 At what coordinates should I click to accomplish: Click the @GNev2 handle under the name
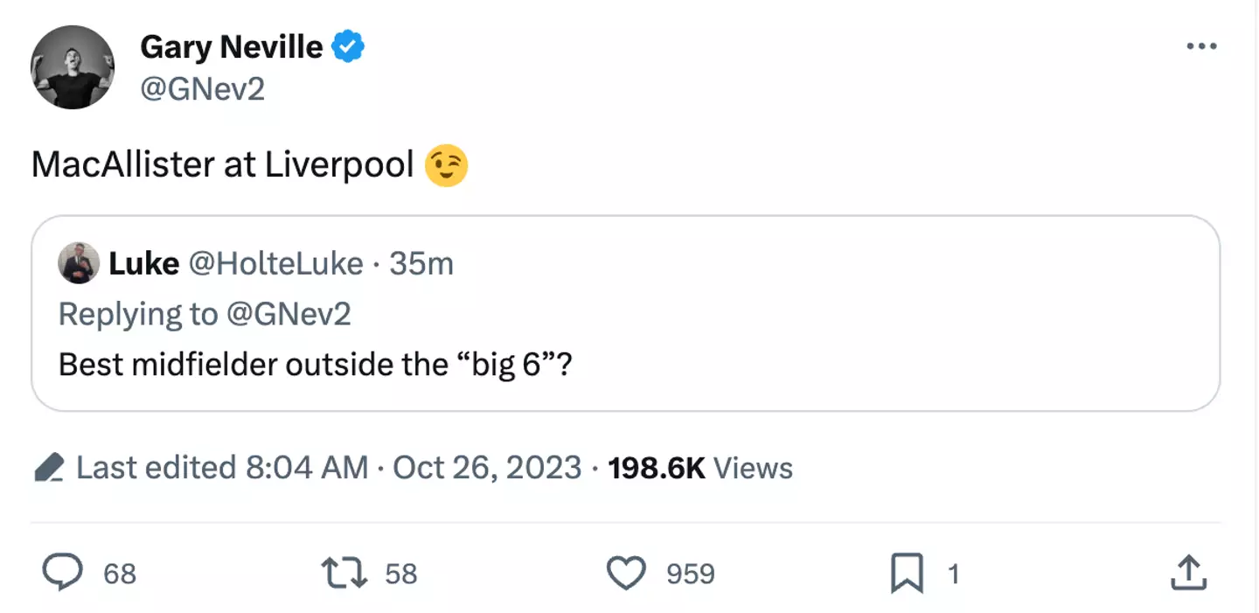click(202, 88)
